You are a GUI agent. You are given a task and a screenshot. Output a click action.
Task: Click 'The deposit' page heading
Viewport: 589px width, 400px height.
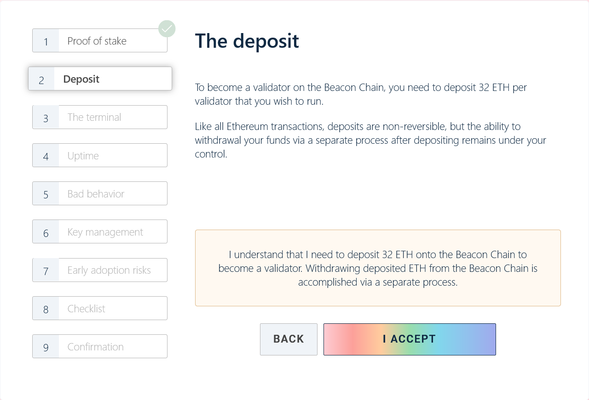[247, 41]
